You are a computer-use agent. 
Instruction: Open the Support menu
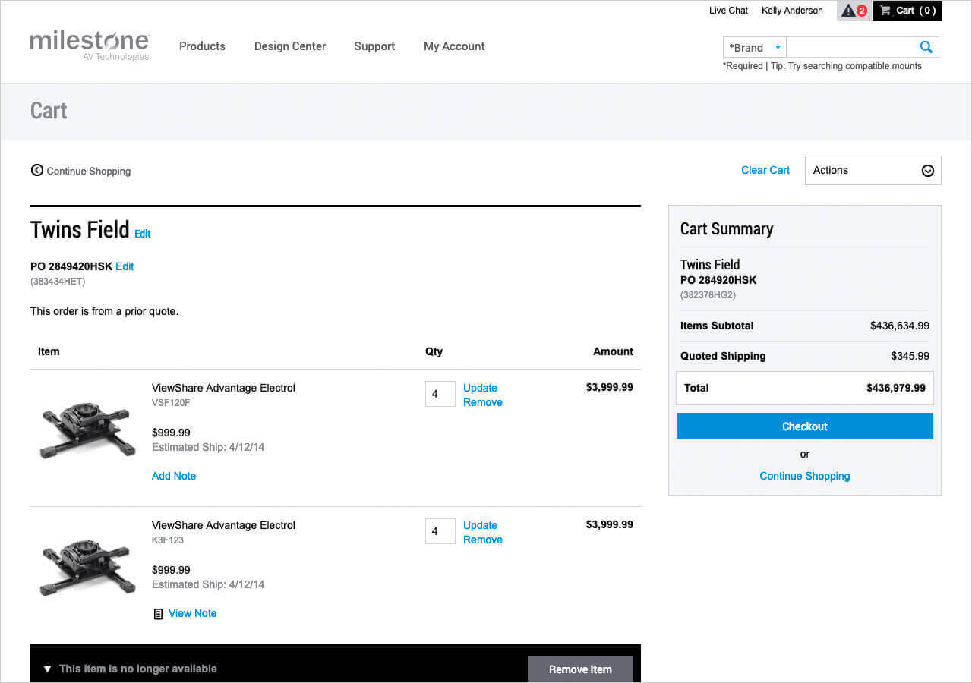(374, 46)
